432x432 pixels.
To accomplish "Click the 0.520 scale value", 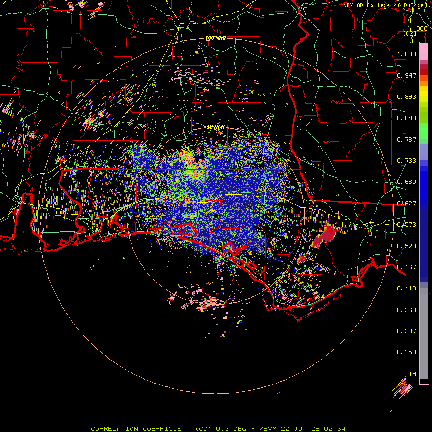I will pyautogui.click(x=407, y=246).
